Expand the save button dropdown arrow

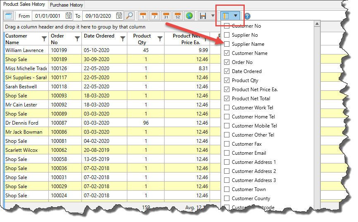coord(212,16)
